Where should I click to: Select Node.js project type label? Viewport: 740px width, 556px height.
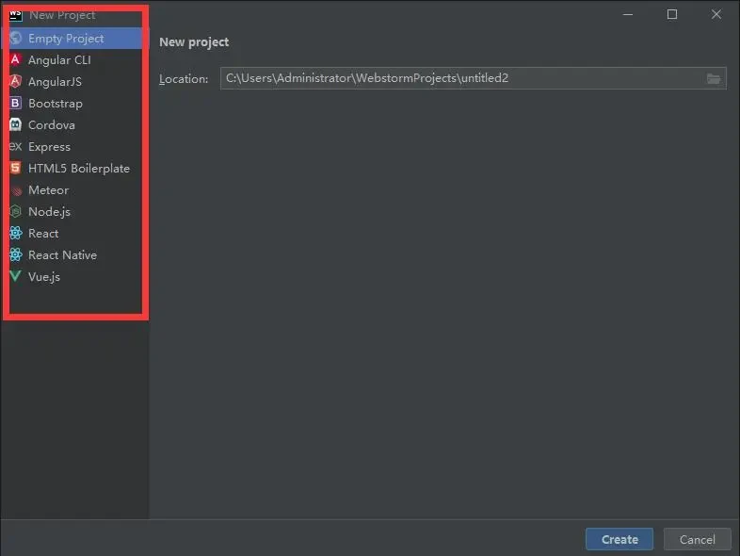49,212
